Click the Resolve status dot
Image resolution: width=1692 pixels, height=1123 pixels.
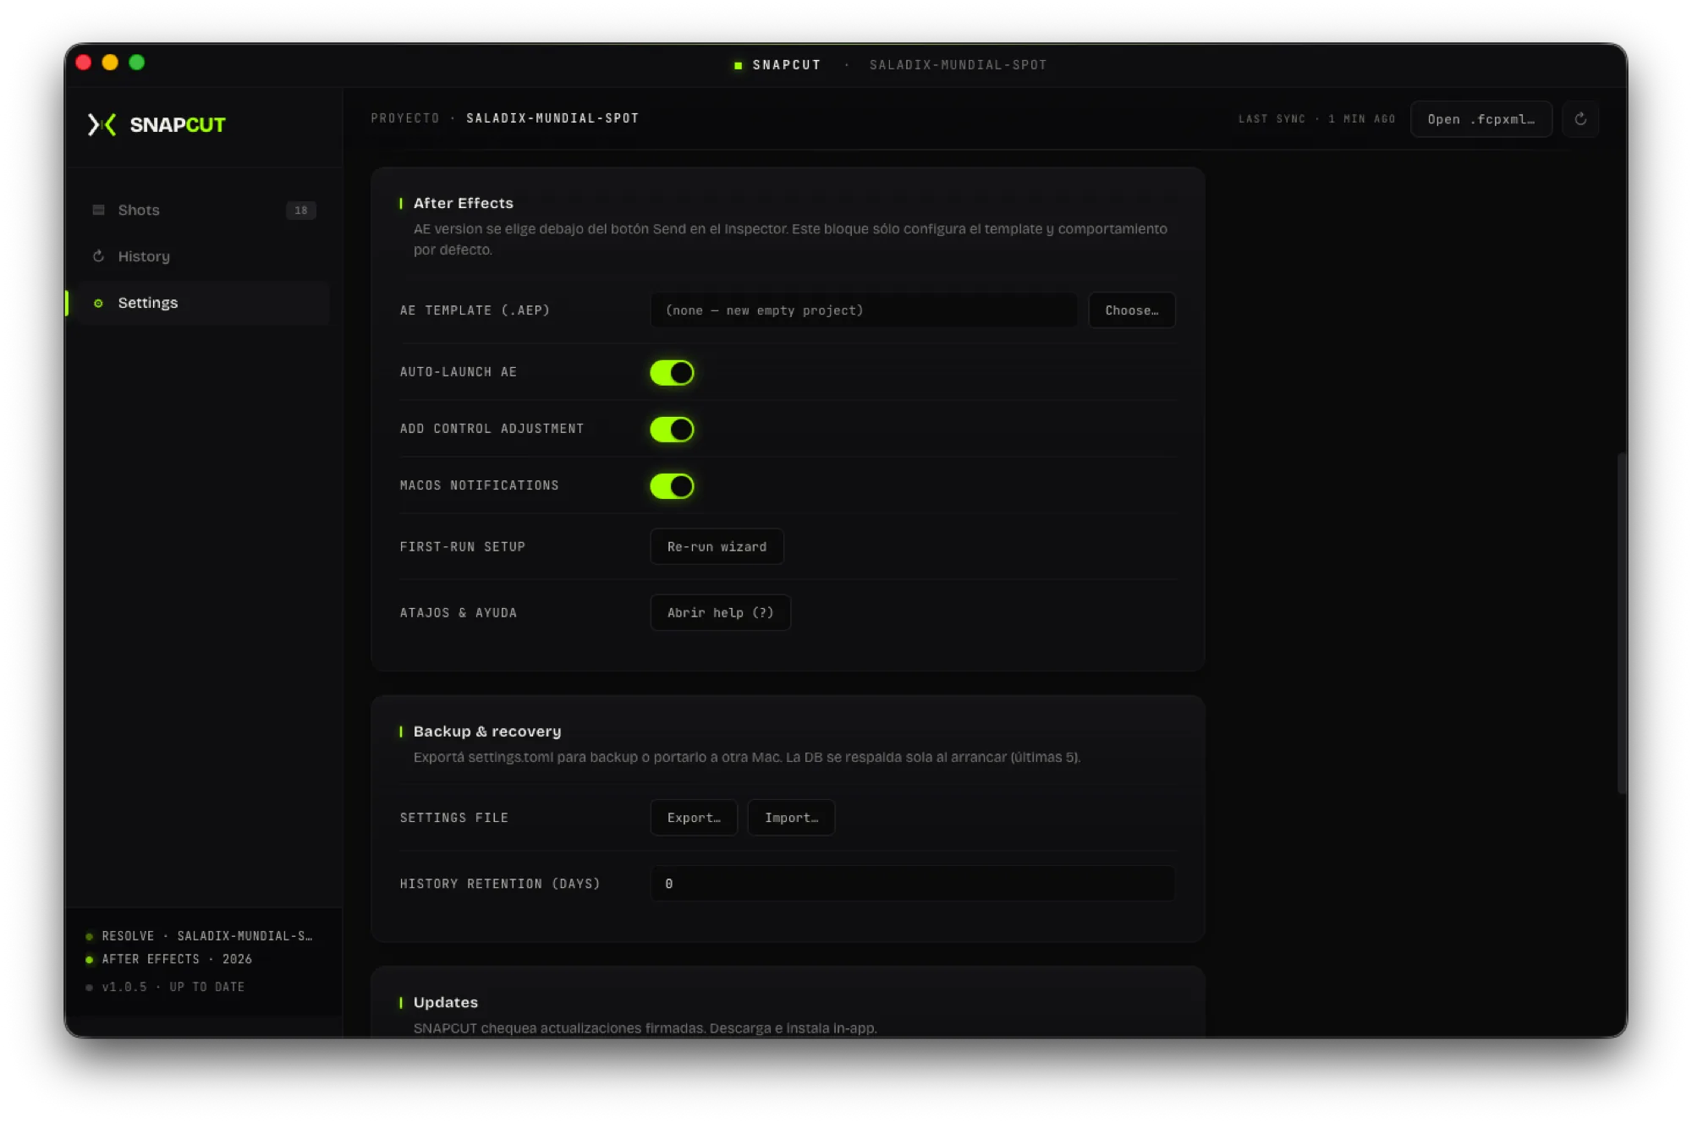[x=89, y=936]
